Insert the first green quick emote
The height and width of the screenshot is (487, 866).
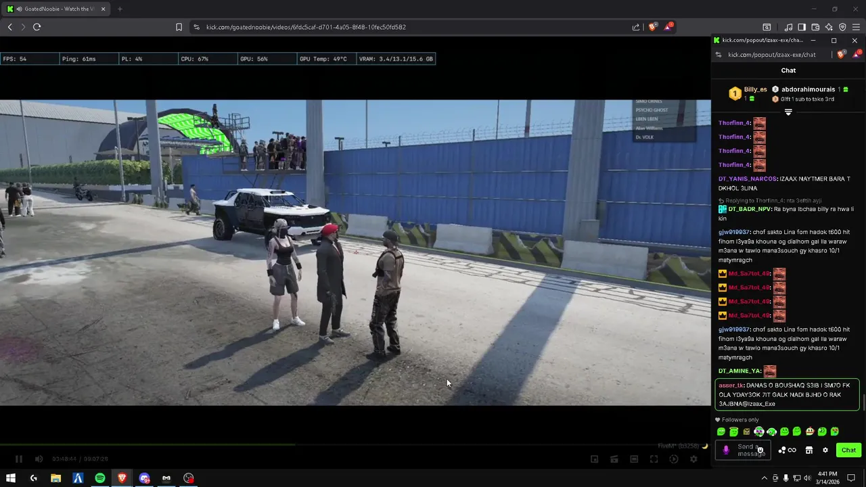721,432
